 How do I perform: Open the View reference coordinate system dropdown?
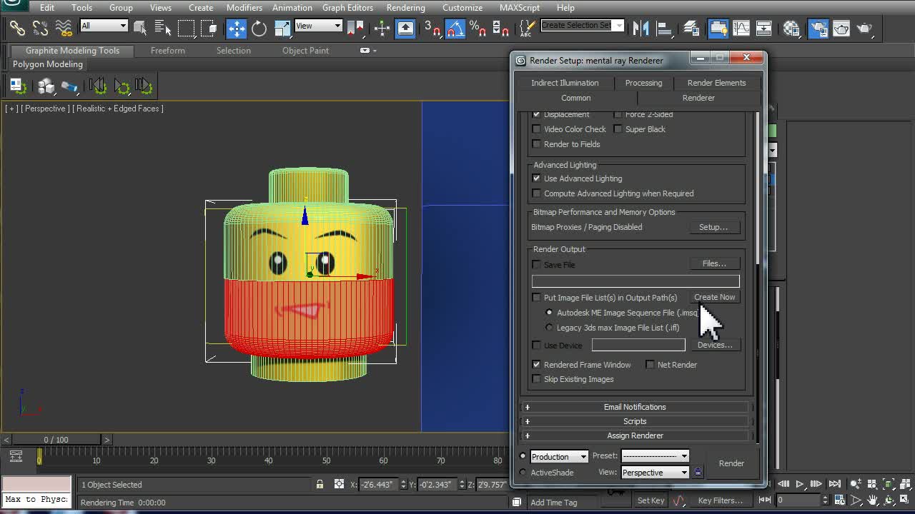[x=319, y=26]
